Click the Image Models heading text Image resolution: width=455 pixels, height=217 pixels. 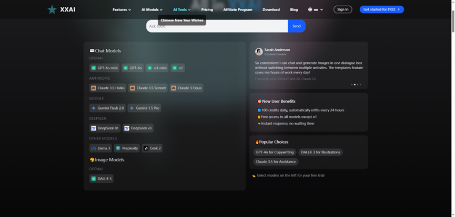[109, 160]
